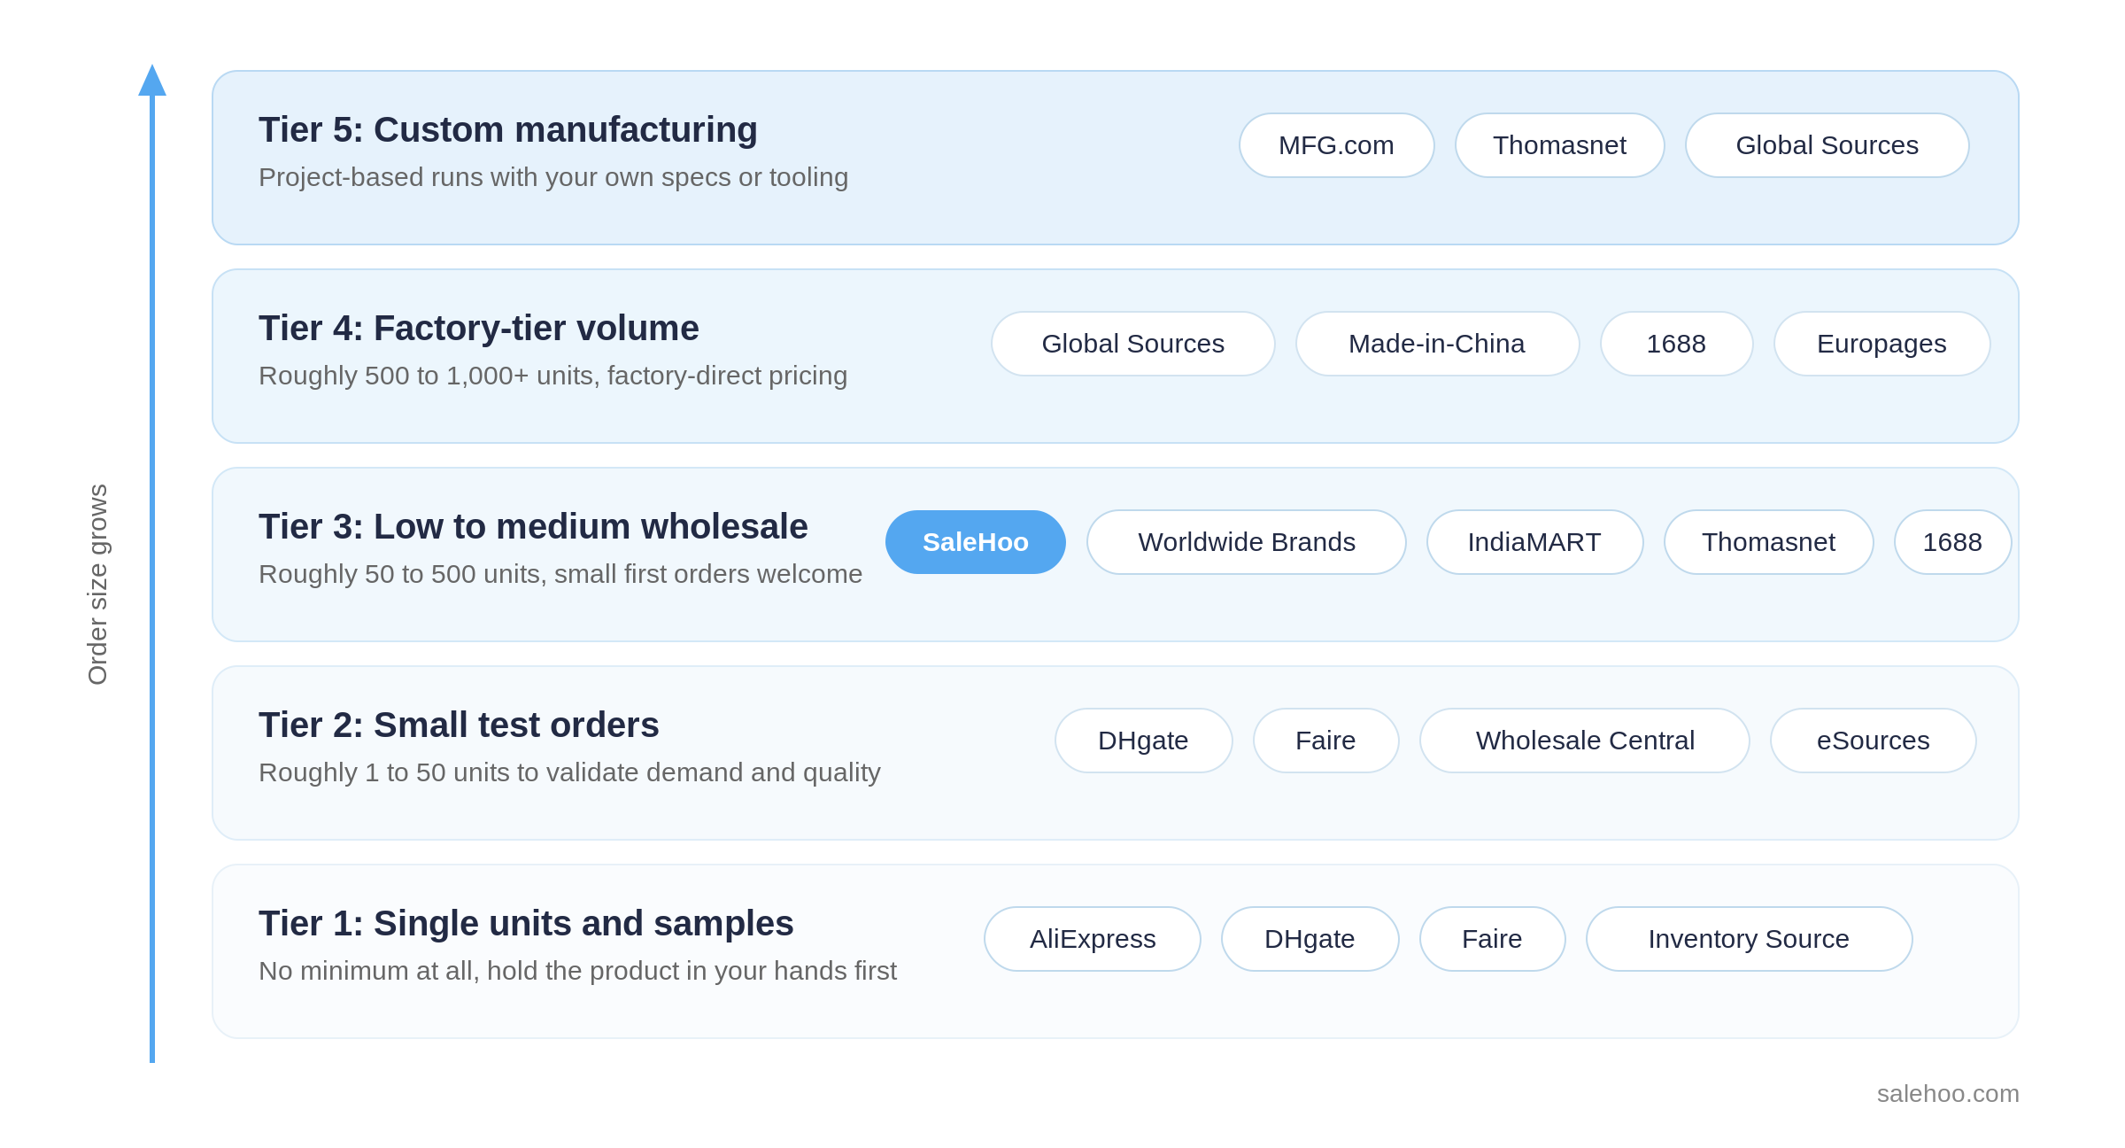The height and width of the screenshot is (1148, 2125).
Task: Click the highlighted SaleHoo pill
Action: click(975, 542)
